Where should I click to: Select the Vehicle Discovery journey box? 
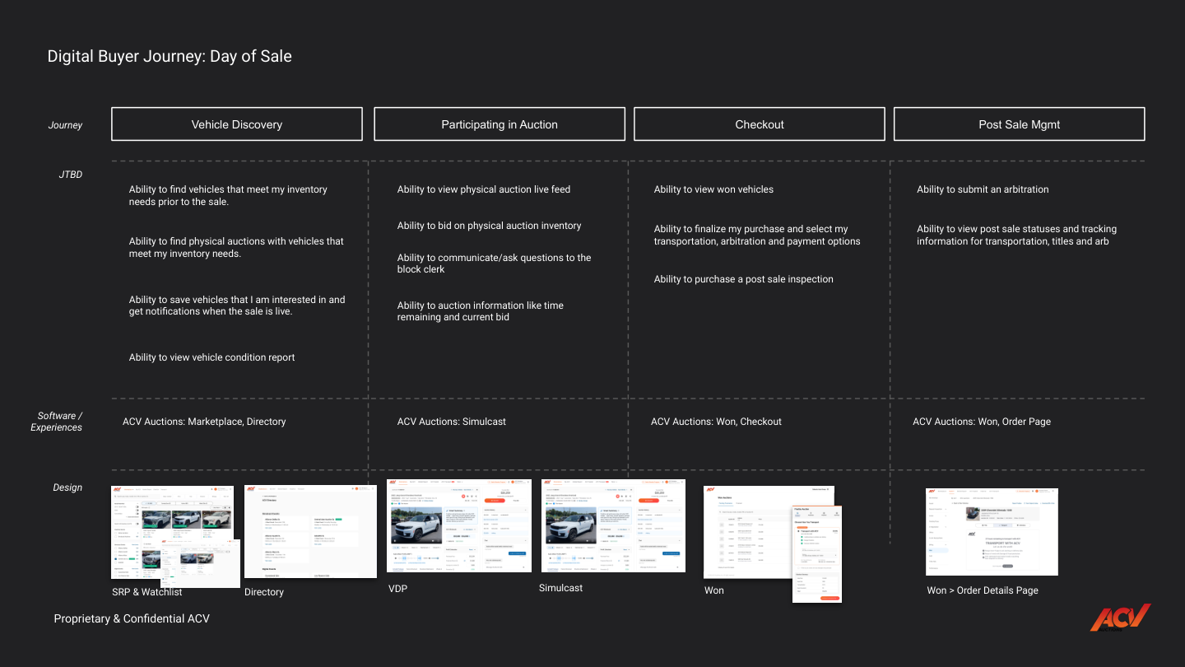click(x=237, y=124)
